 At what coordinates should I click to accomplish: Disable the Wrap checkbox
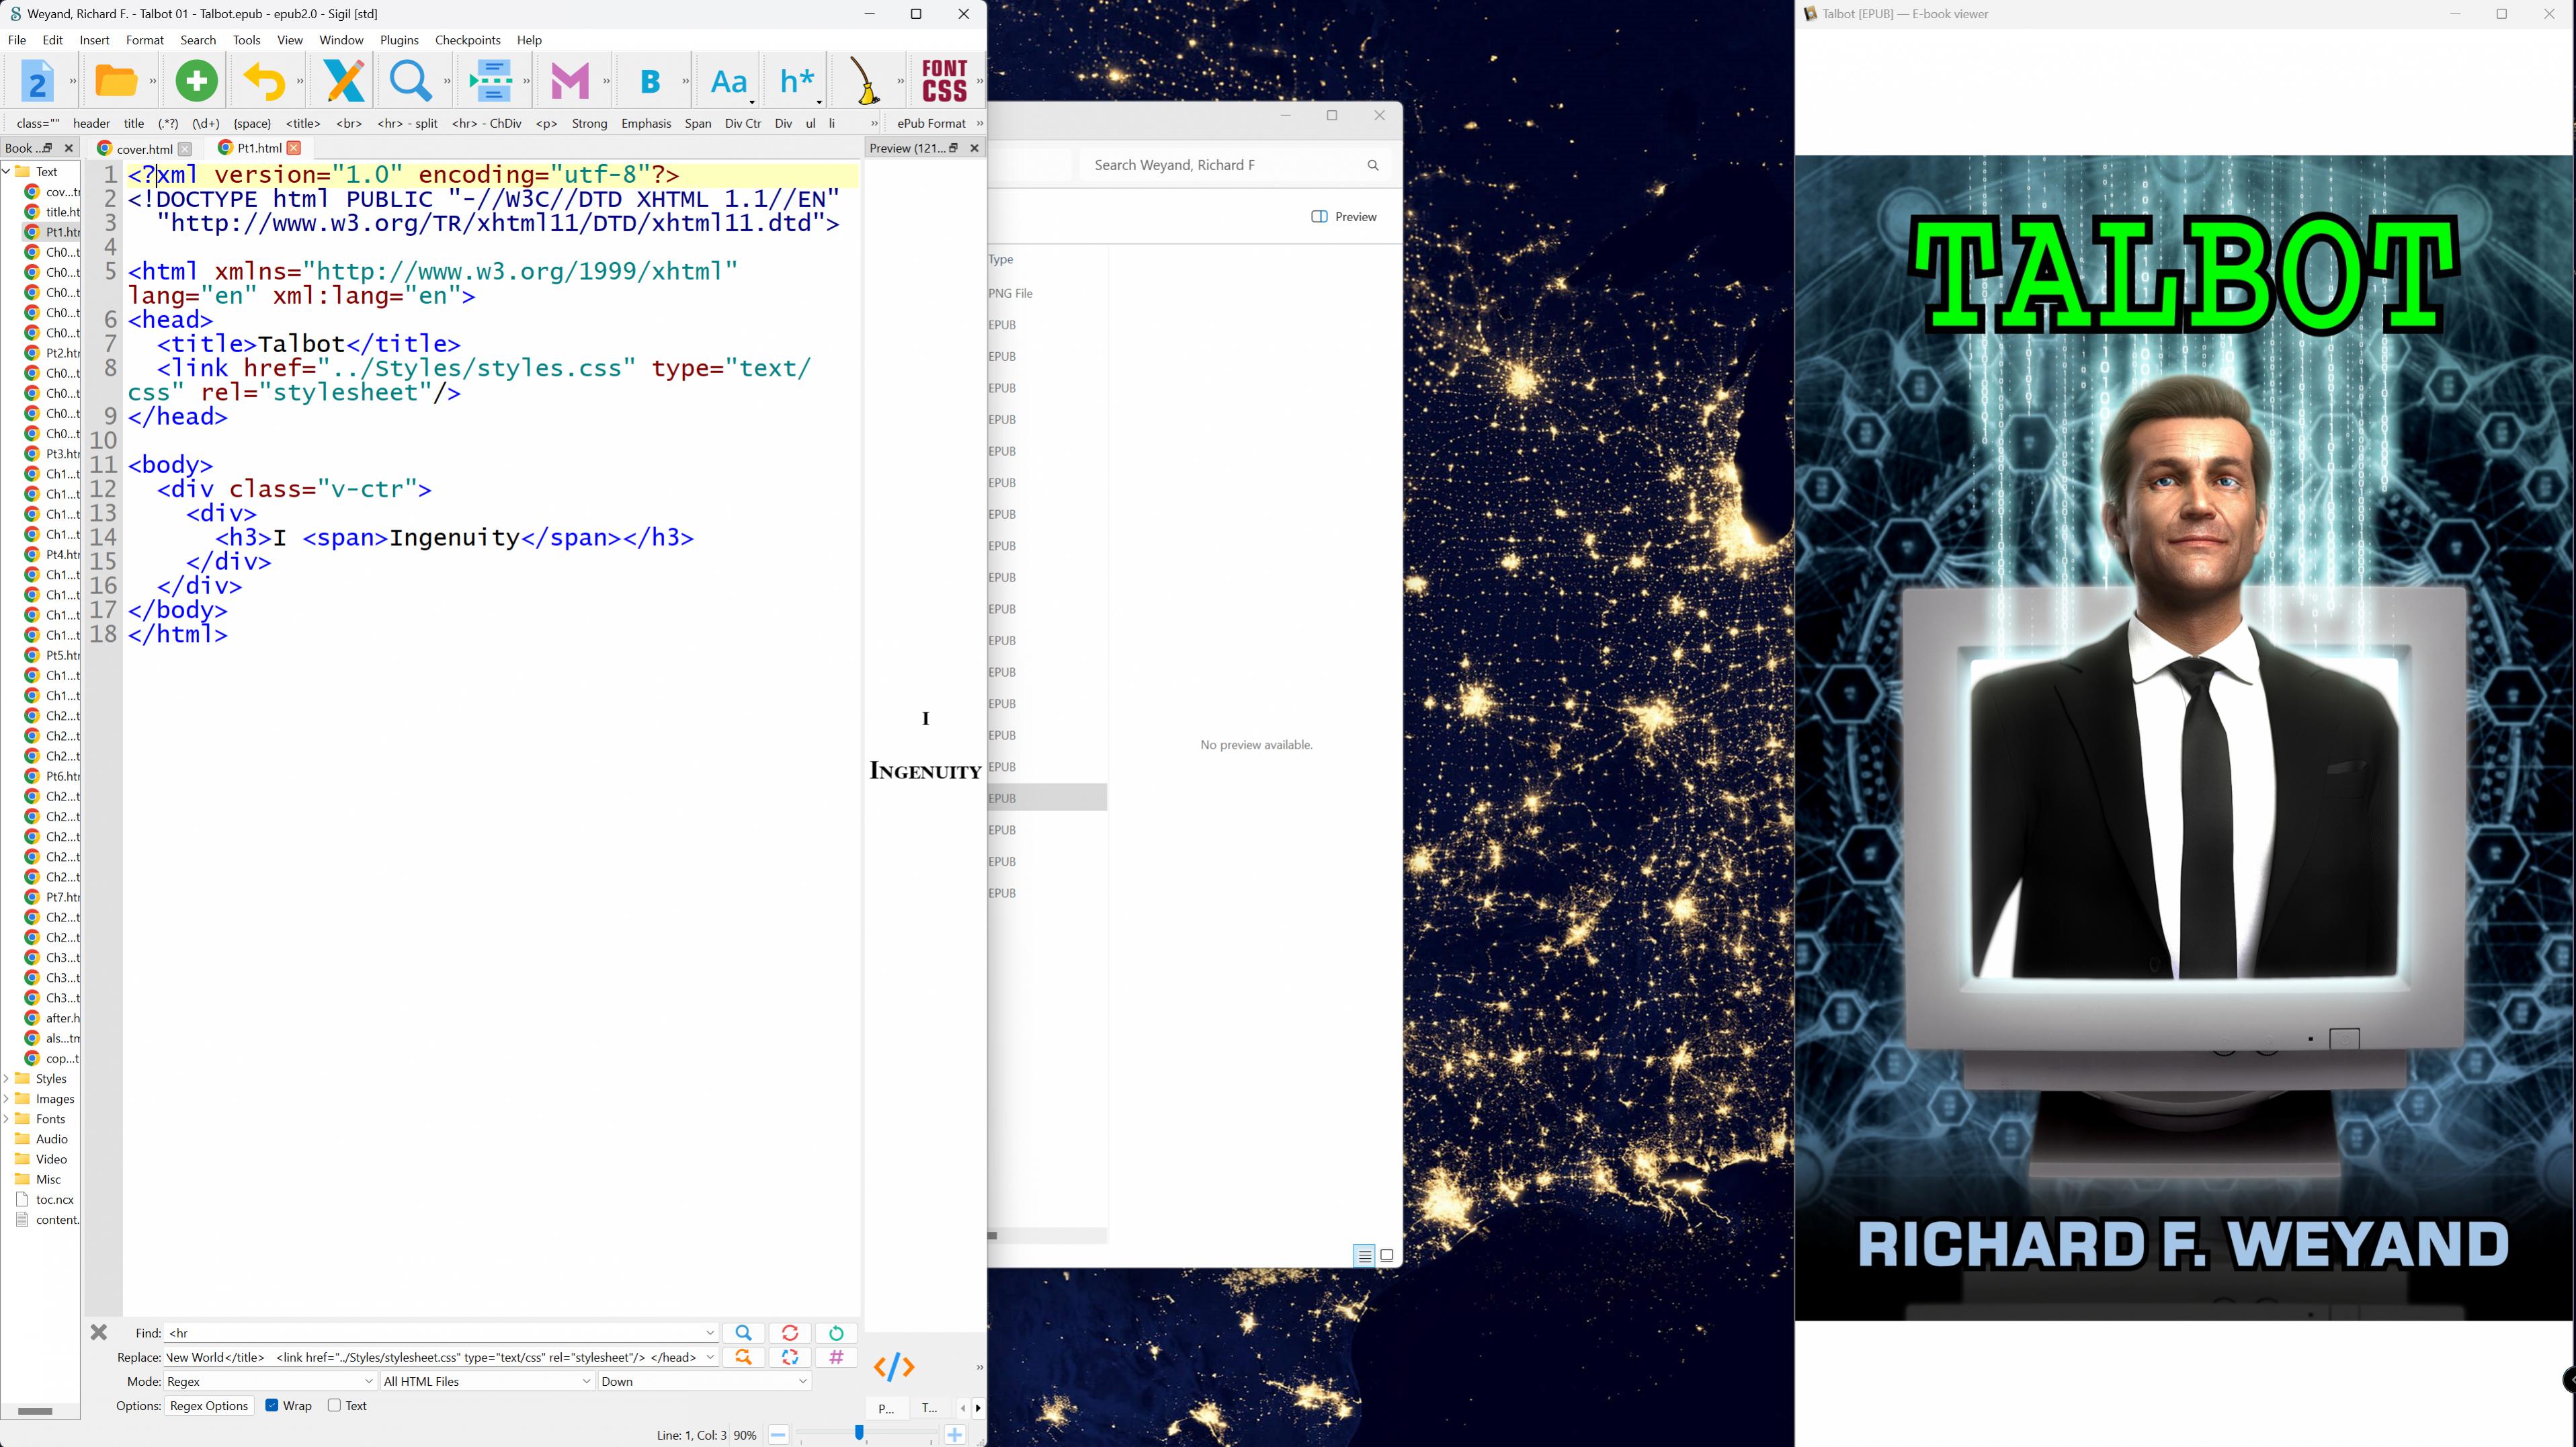point(271,1405)
